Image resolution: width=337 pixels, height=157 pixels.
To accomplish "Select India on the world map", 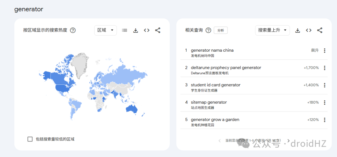I will [x=115, y=94].
